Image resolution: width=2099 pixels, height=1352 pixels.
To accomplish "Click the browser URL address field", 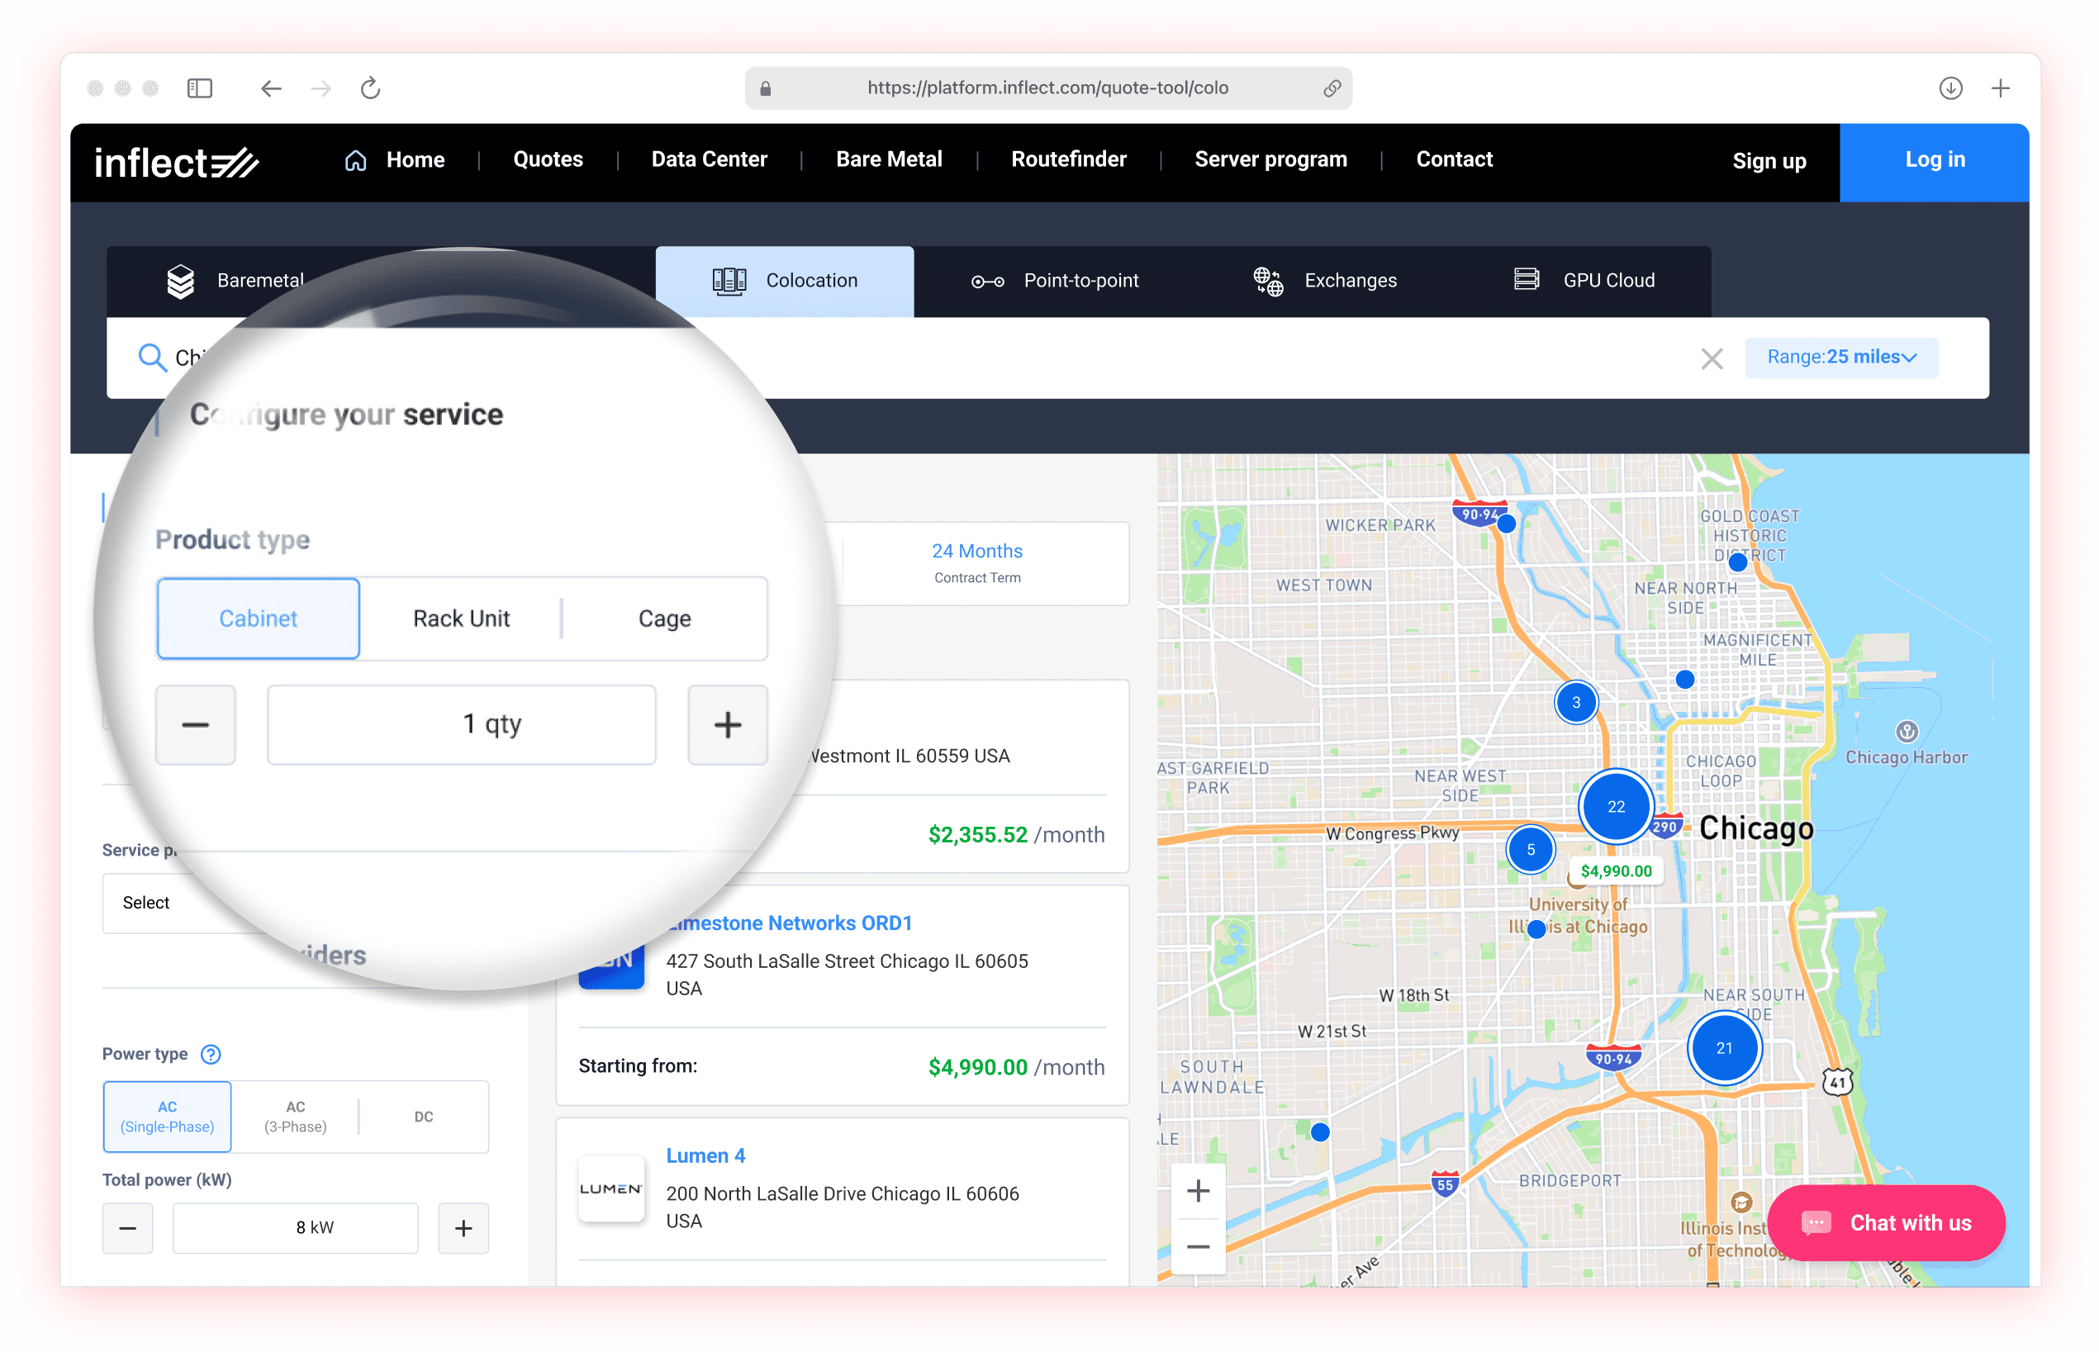I will coord(1048,88).
